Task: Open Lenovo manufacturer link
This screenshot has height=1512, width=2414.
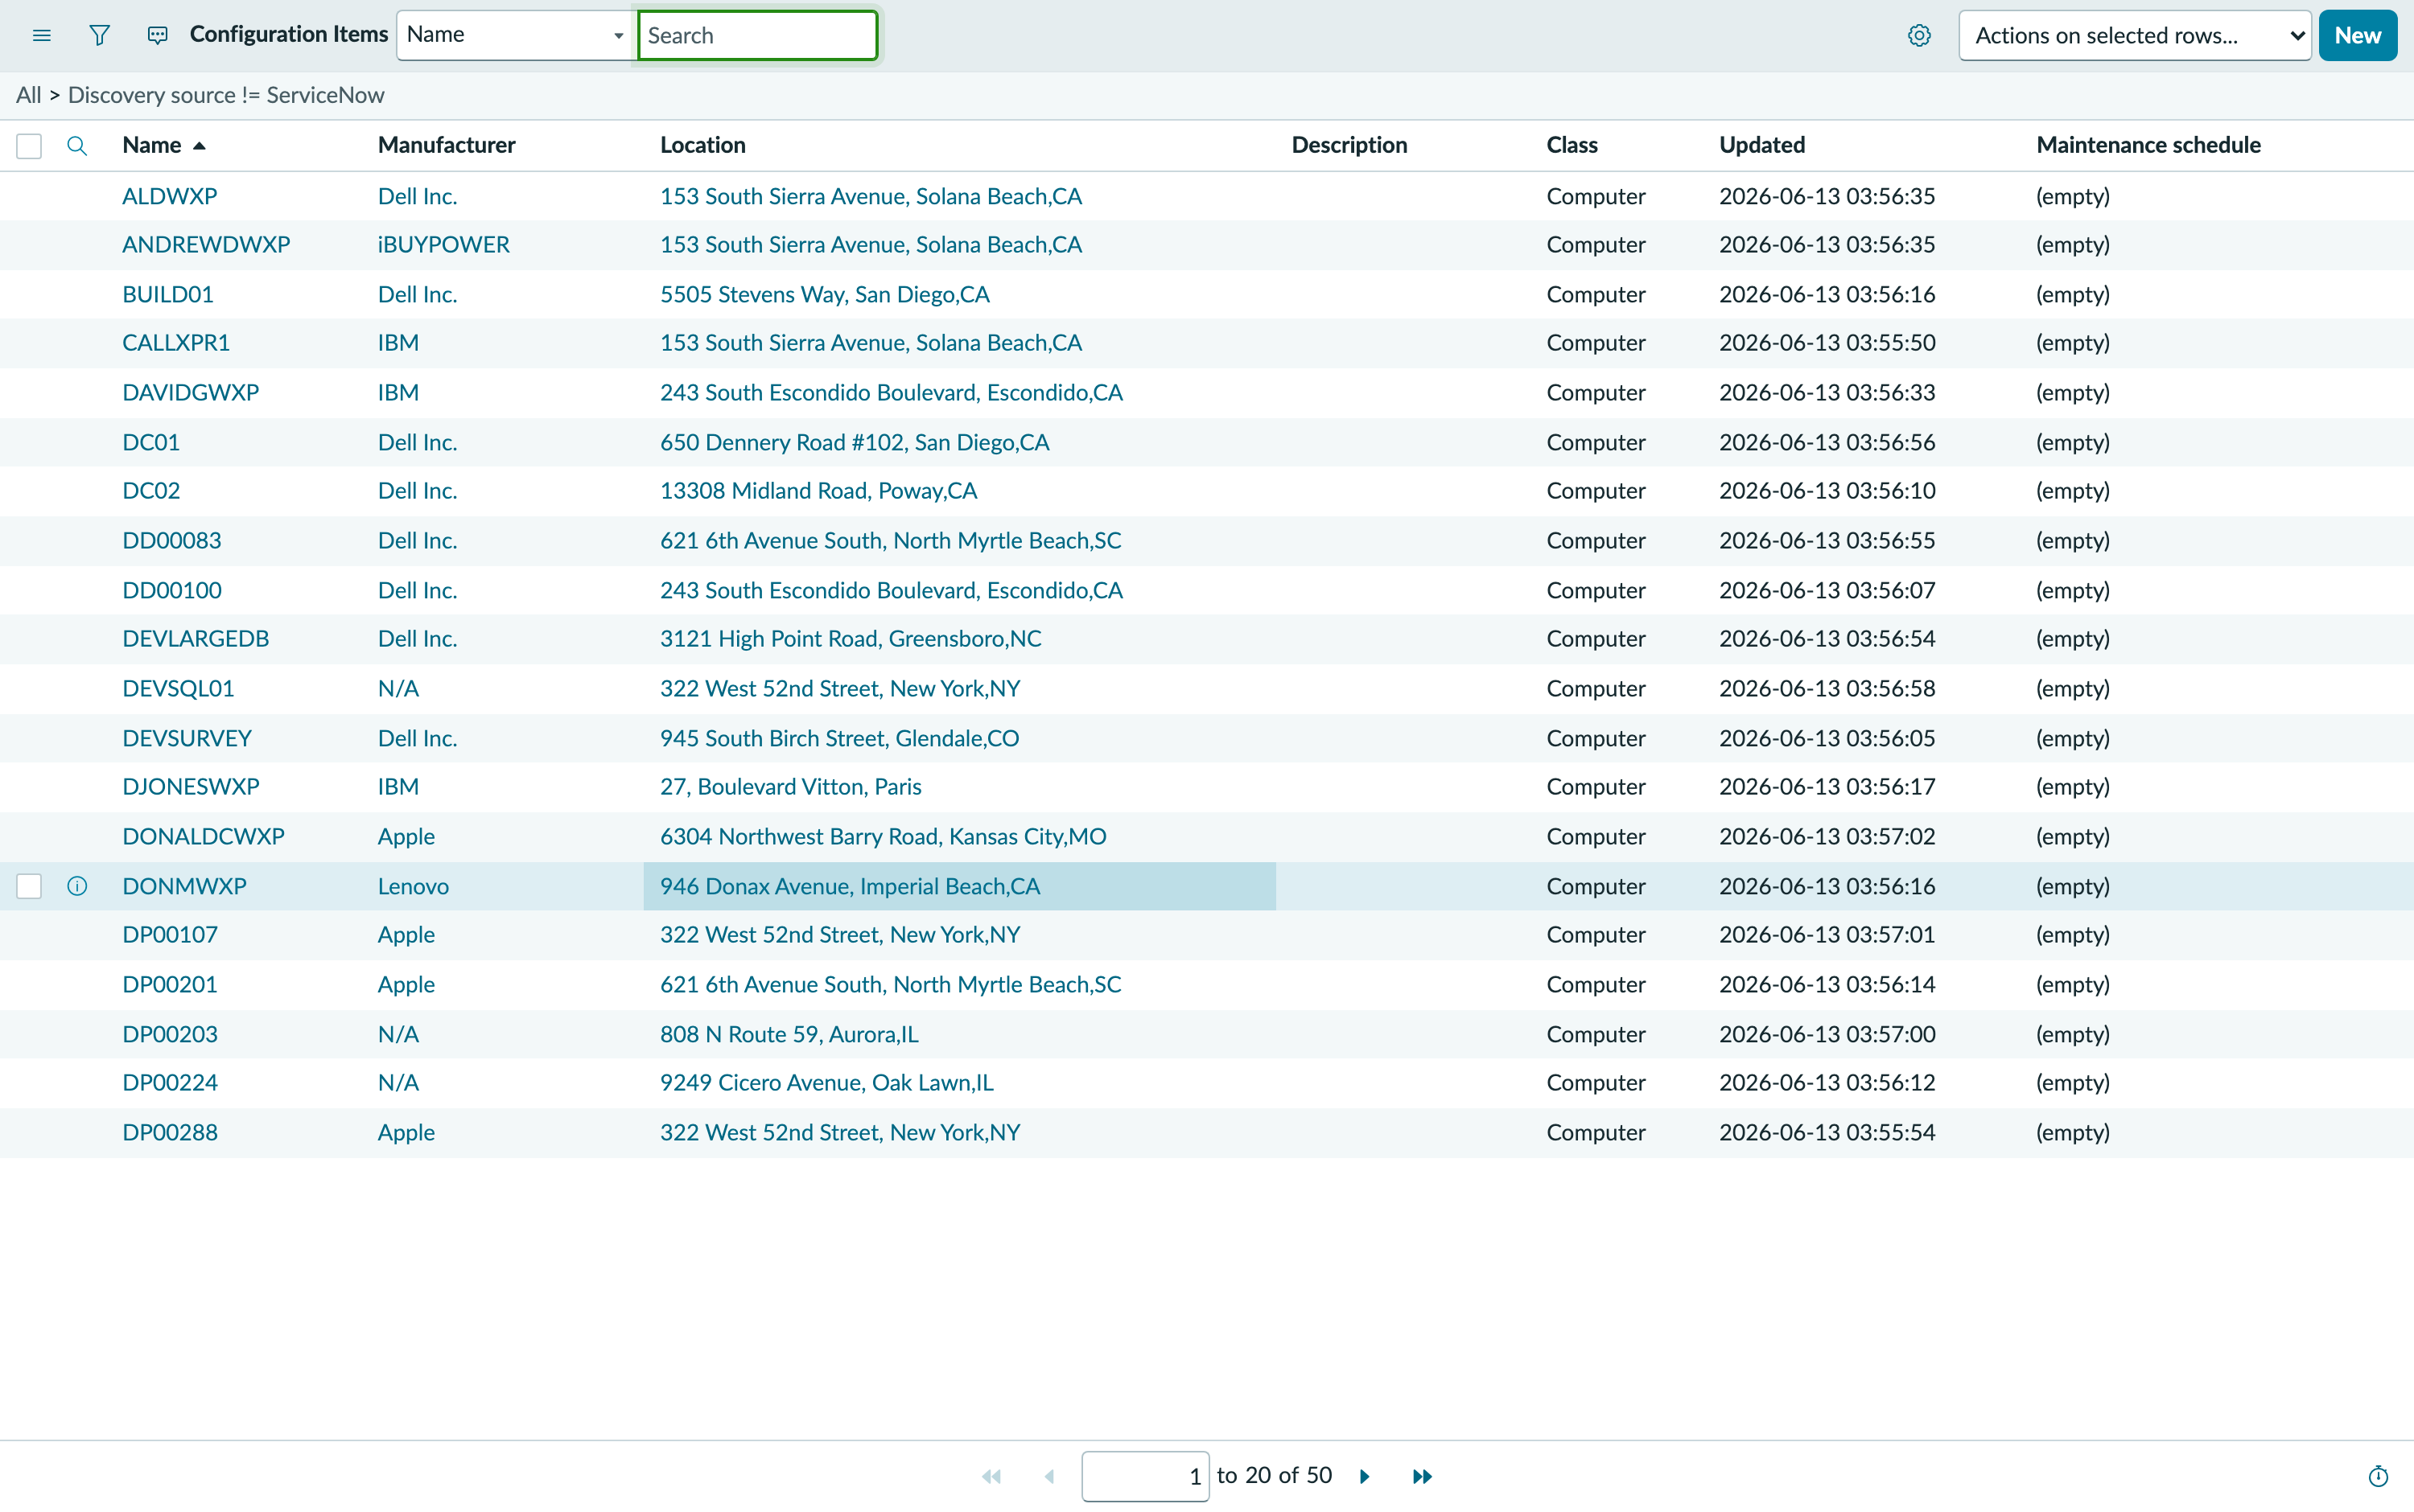Action: [x=413, y=886]
